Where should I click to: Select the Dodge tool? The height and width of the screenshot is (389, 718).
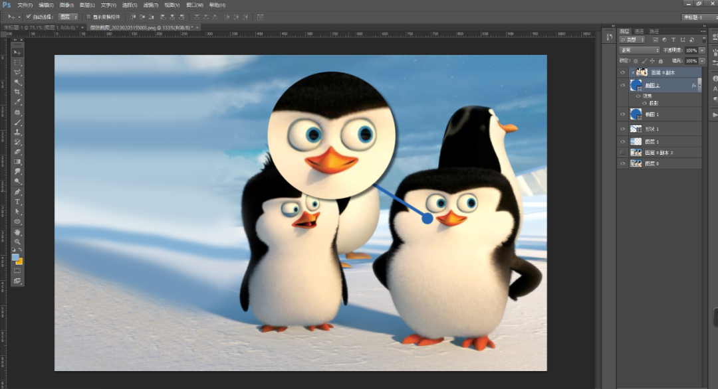point(17,181)
